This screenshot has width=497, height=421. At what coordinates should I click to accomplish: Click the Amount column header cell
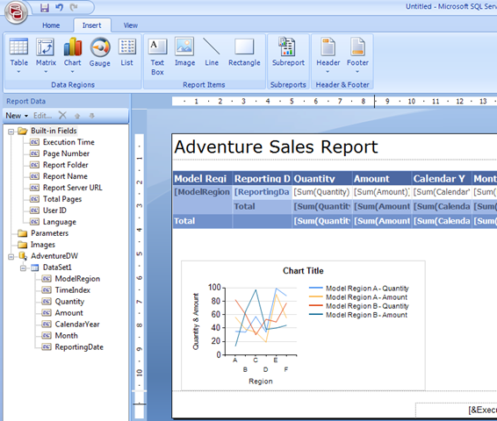(x=382, y=179)
